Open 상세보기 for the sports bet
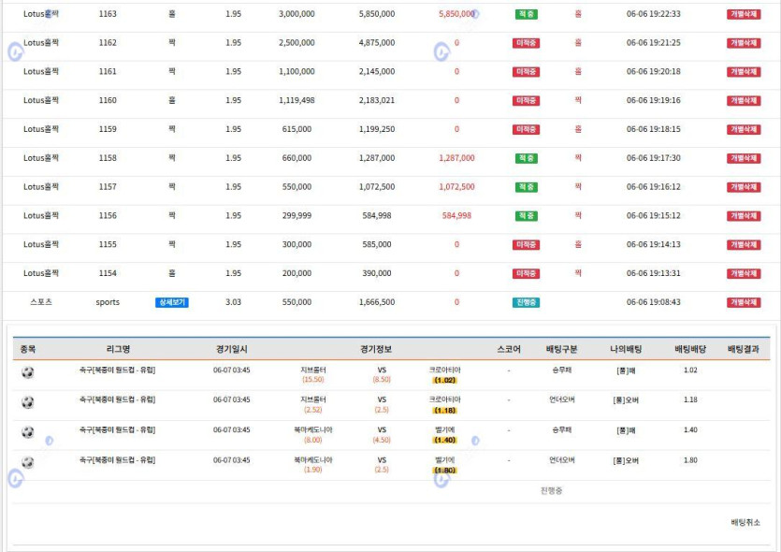The width and height of the screenshot is (781, 552). pyautogui.click(x=172, y=302)
